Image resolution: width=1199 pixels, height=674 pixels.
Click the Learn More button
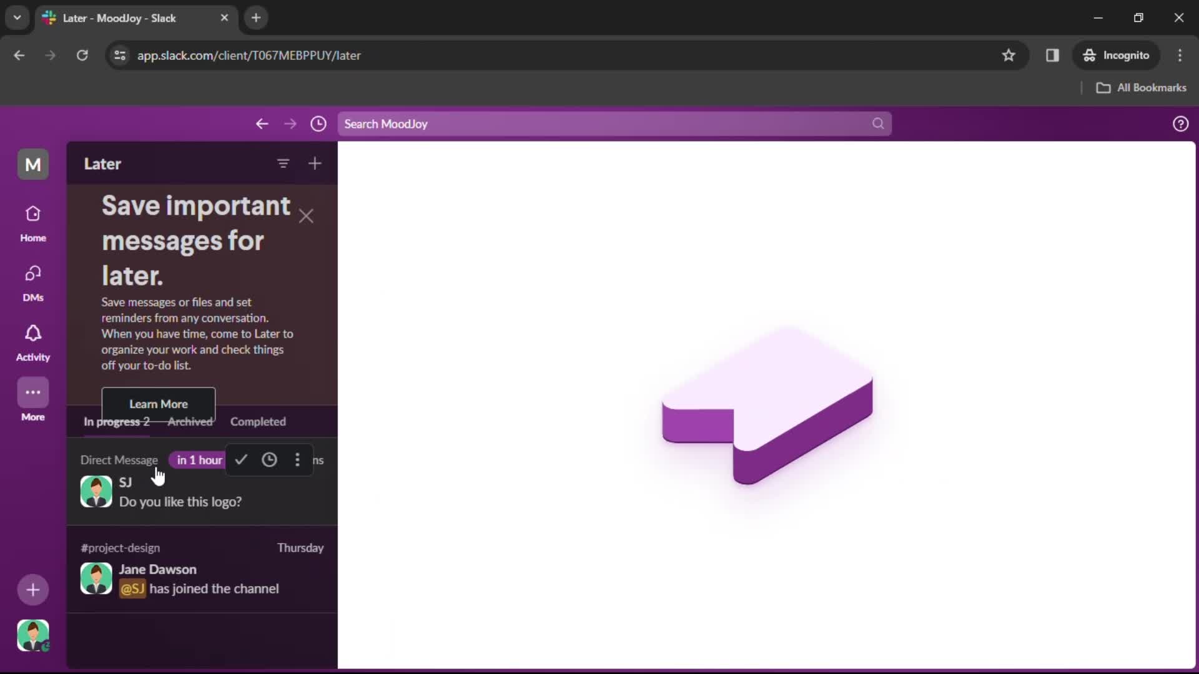click(x=158, y=404)
